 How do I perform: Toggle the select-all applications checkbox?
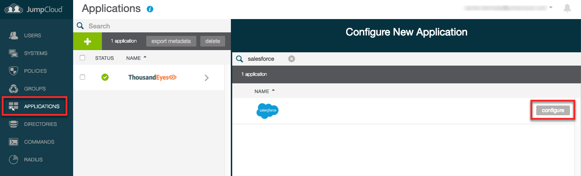82,58
